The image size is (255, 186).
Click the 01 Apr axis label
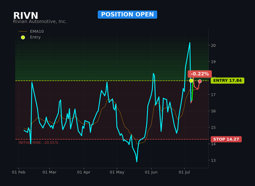click(x=84, y=172)
